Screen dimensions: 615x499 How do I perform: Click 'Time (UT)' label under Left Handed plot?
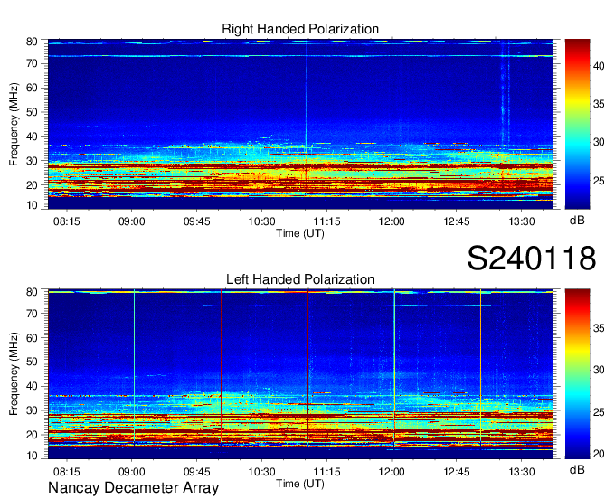[300, 484]
